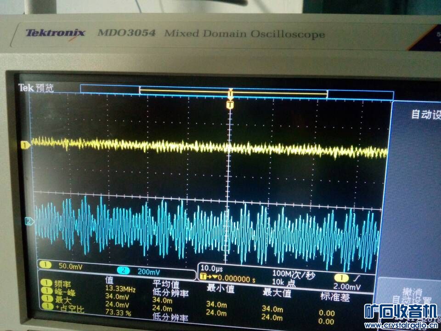Screen dimensions: 441x331
Task: Click the channel badge on the 频率 row
Action: (x=46, y=282)
